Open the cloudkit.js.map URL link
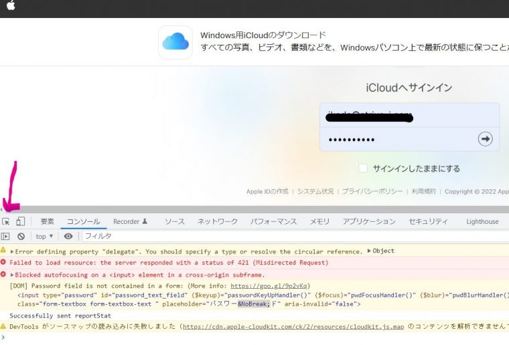 click(293, 326)
